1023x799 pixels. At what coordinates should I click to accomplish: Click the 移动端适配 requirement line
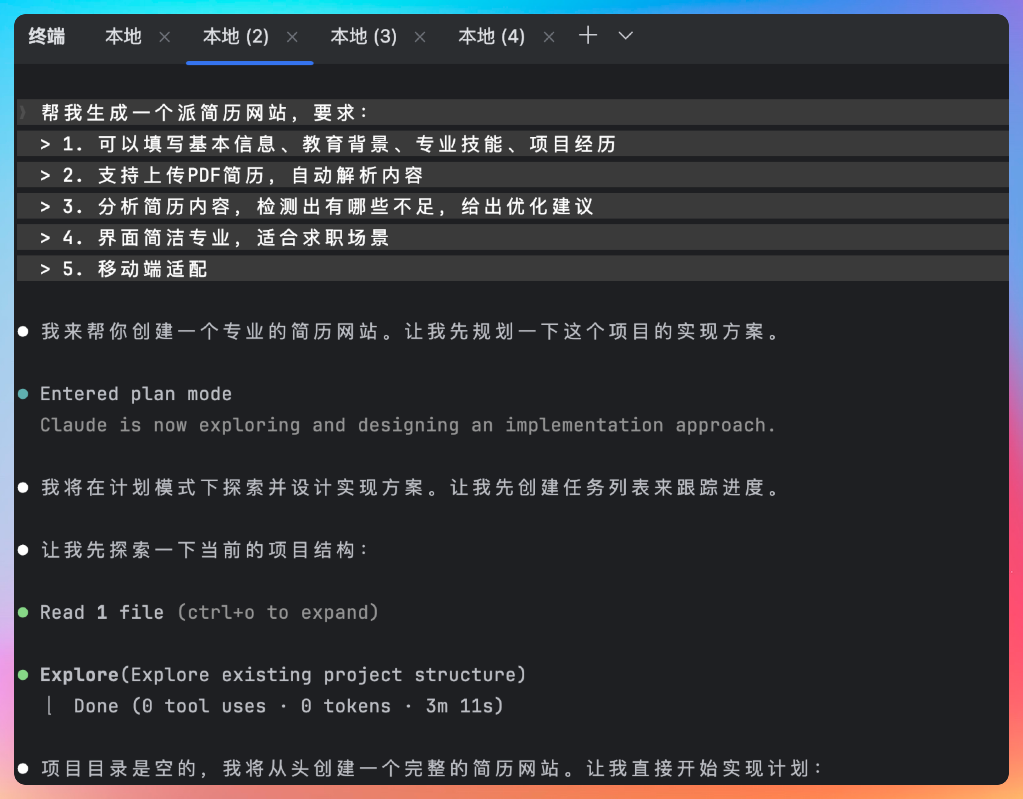pyautogui.click(x=152, y=269)
